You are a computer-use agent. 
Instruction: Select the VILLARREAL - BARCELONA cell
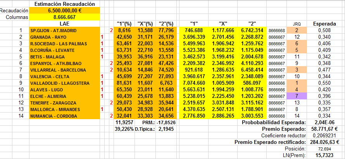pos(64,70)
